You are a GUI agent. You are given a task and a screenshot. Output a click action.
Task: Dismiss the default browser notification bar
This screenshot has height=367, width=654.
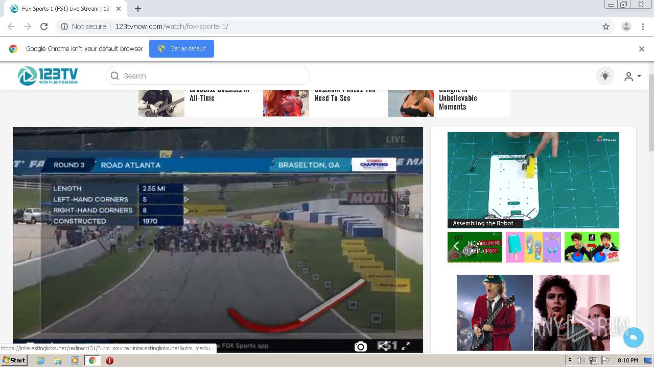point(642,49)
